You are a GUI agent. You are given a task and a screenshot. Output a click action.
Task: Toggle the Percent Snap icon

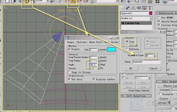(80, 1)
